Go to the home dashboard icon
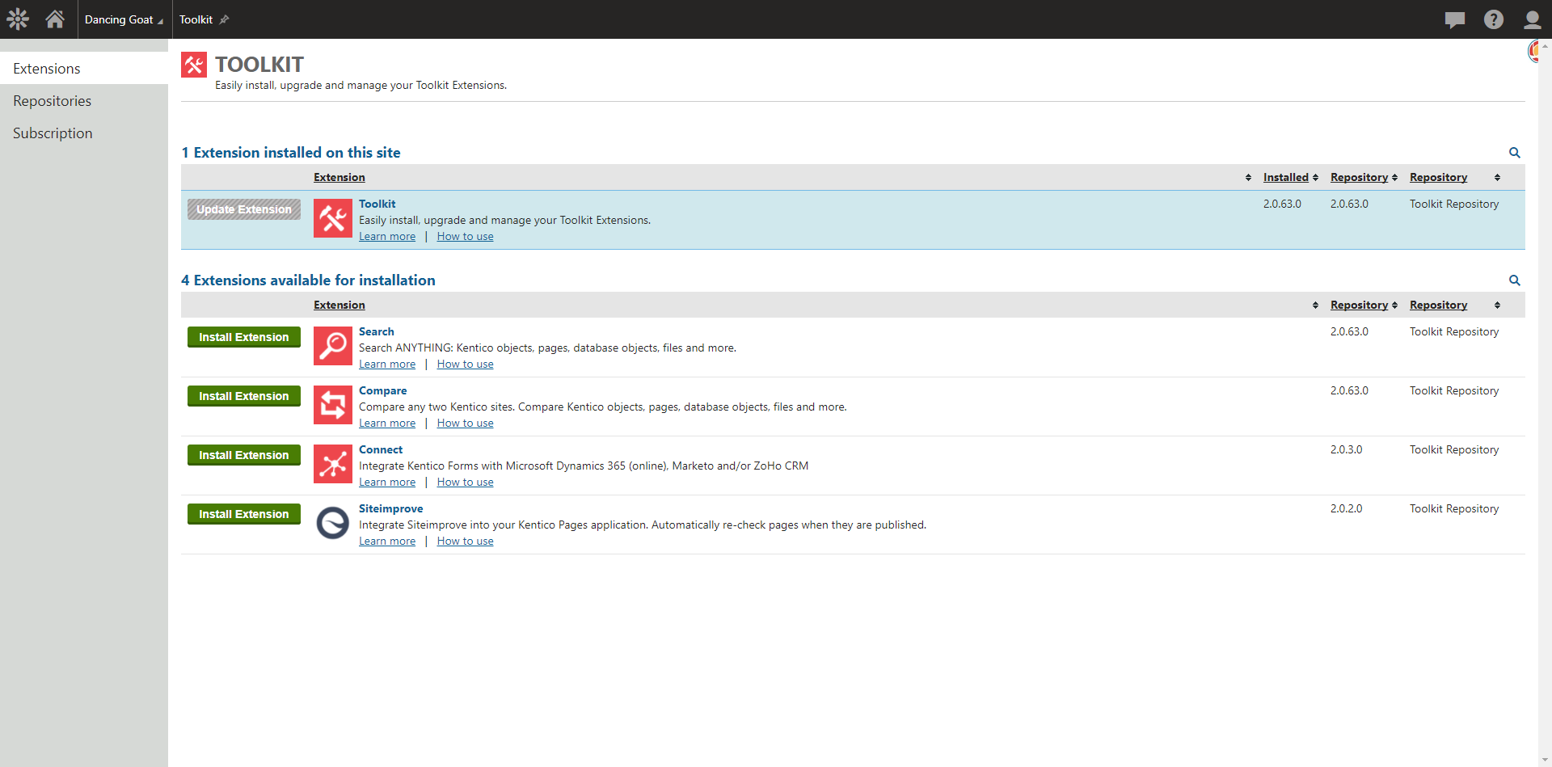This screenshot has width=1552, height=767. [x=55, y=19]
